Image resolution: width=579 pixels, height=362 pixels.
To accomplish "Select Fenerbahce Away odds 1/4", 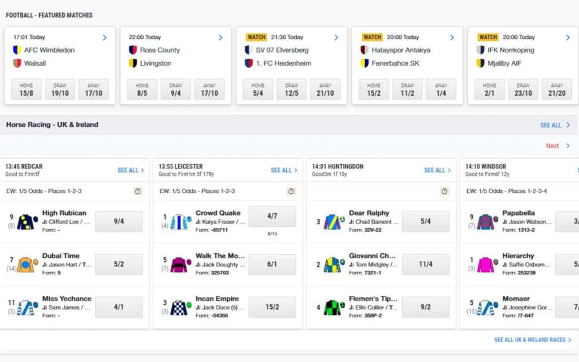I will point(441,89).
